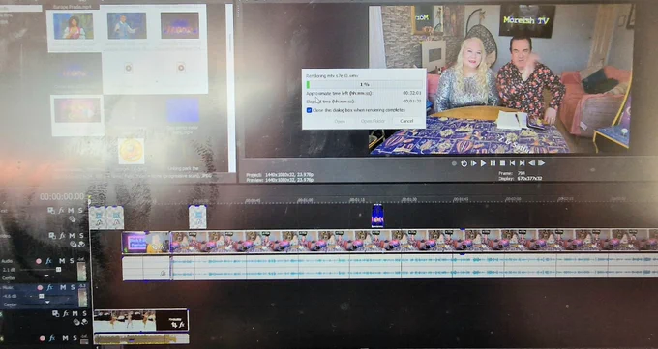Open track FX on the bottom video track
This screenshot has width=658, height=349.
[66, 313]
